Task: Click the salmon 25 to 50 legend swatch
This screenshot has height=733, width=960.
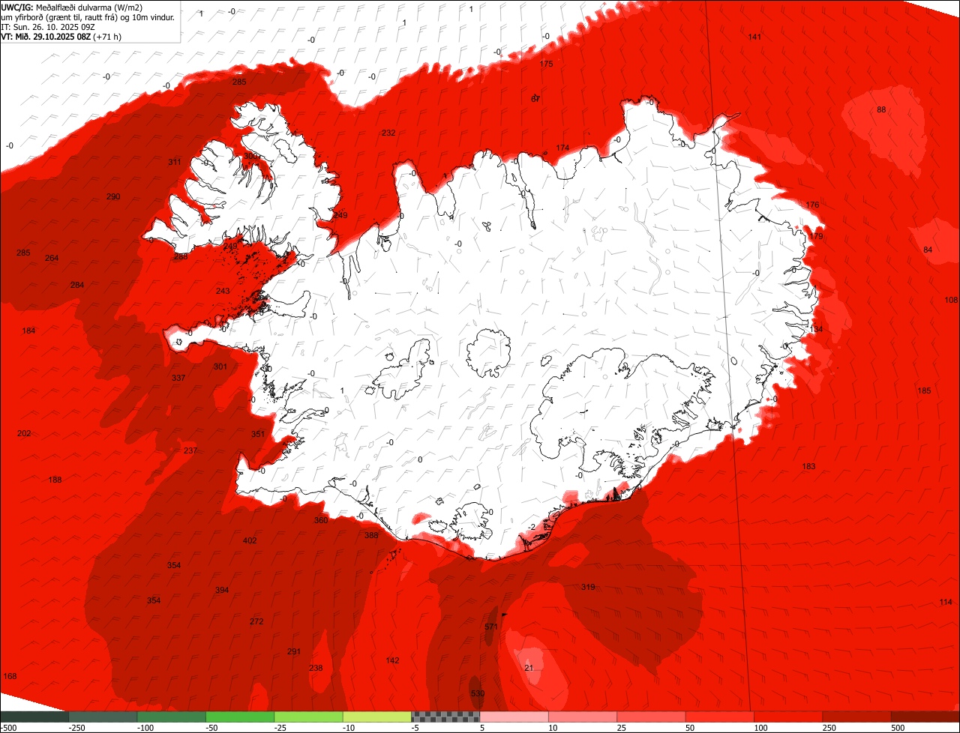Action: [652, 717]
